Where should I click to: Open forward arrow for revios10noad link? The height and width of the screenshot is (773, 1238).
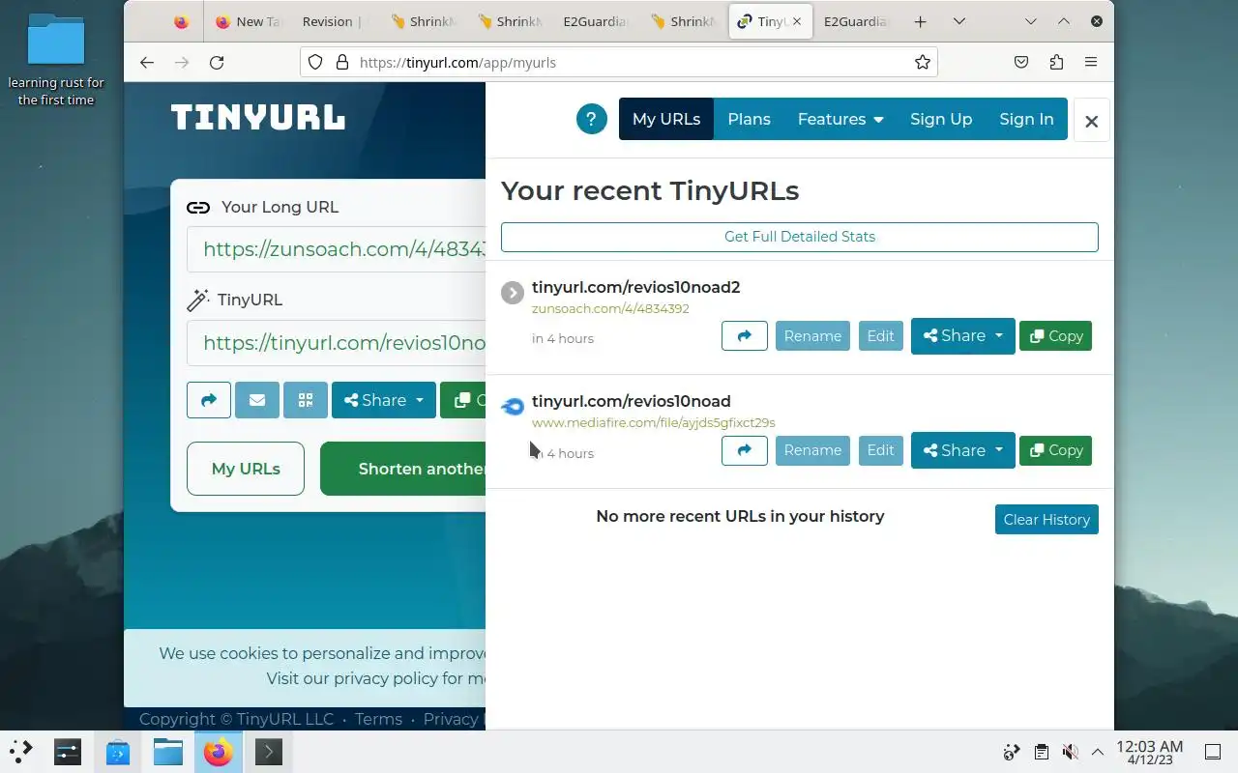click(745, 450)
